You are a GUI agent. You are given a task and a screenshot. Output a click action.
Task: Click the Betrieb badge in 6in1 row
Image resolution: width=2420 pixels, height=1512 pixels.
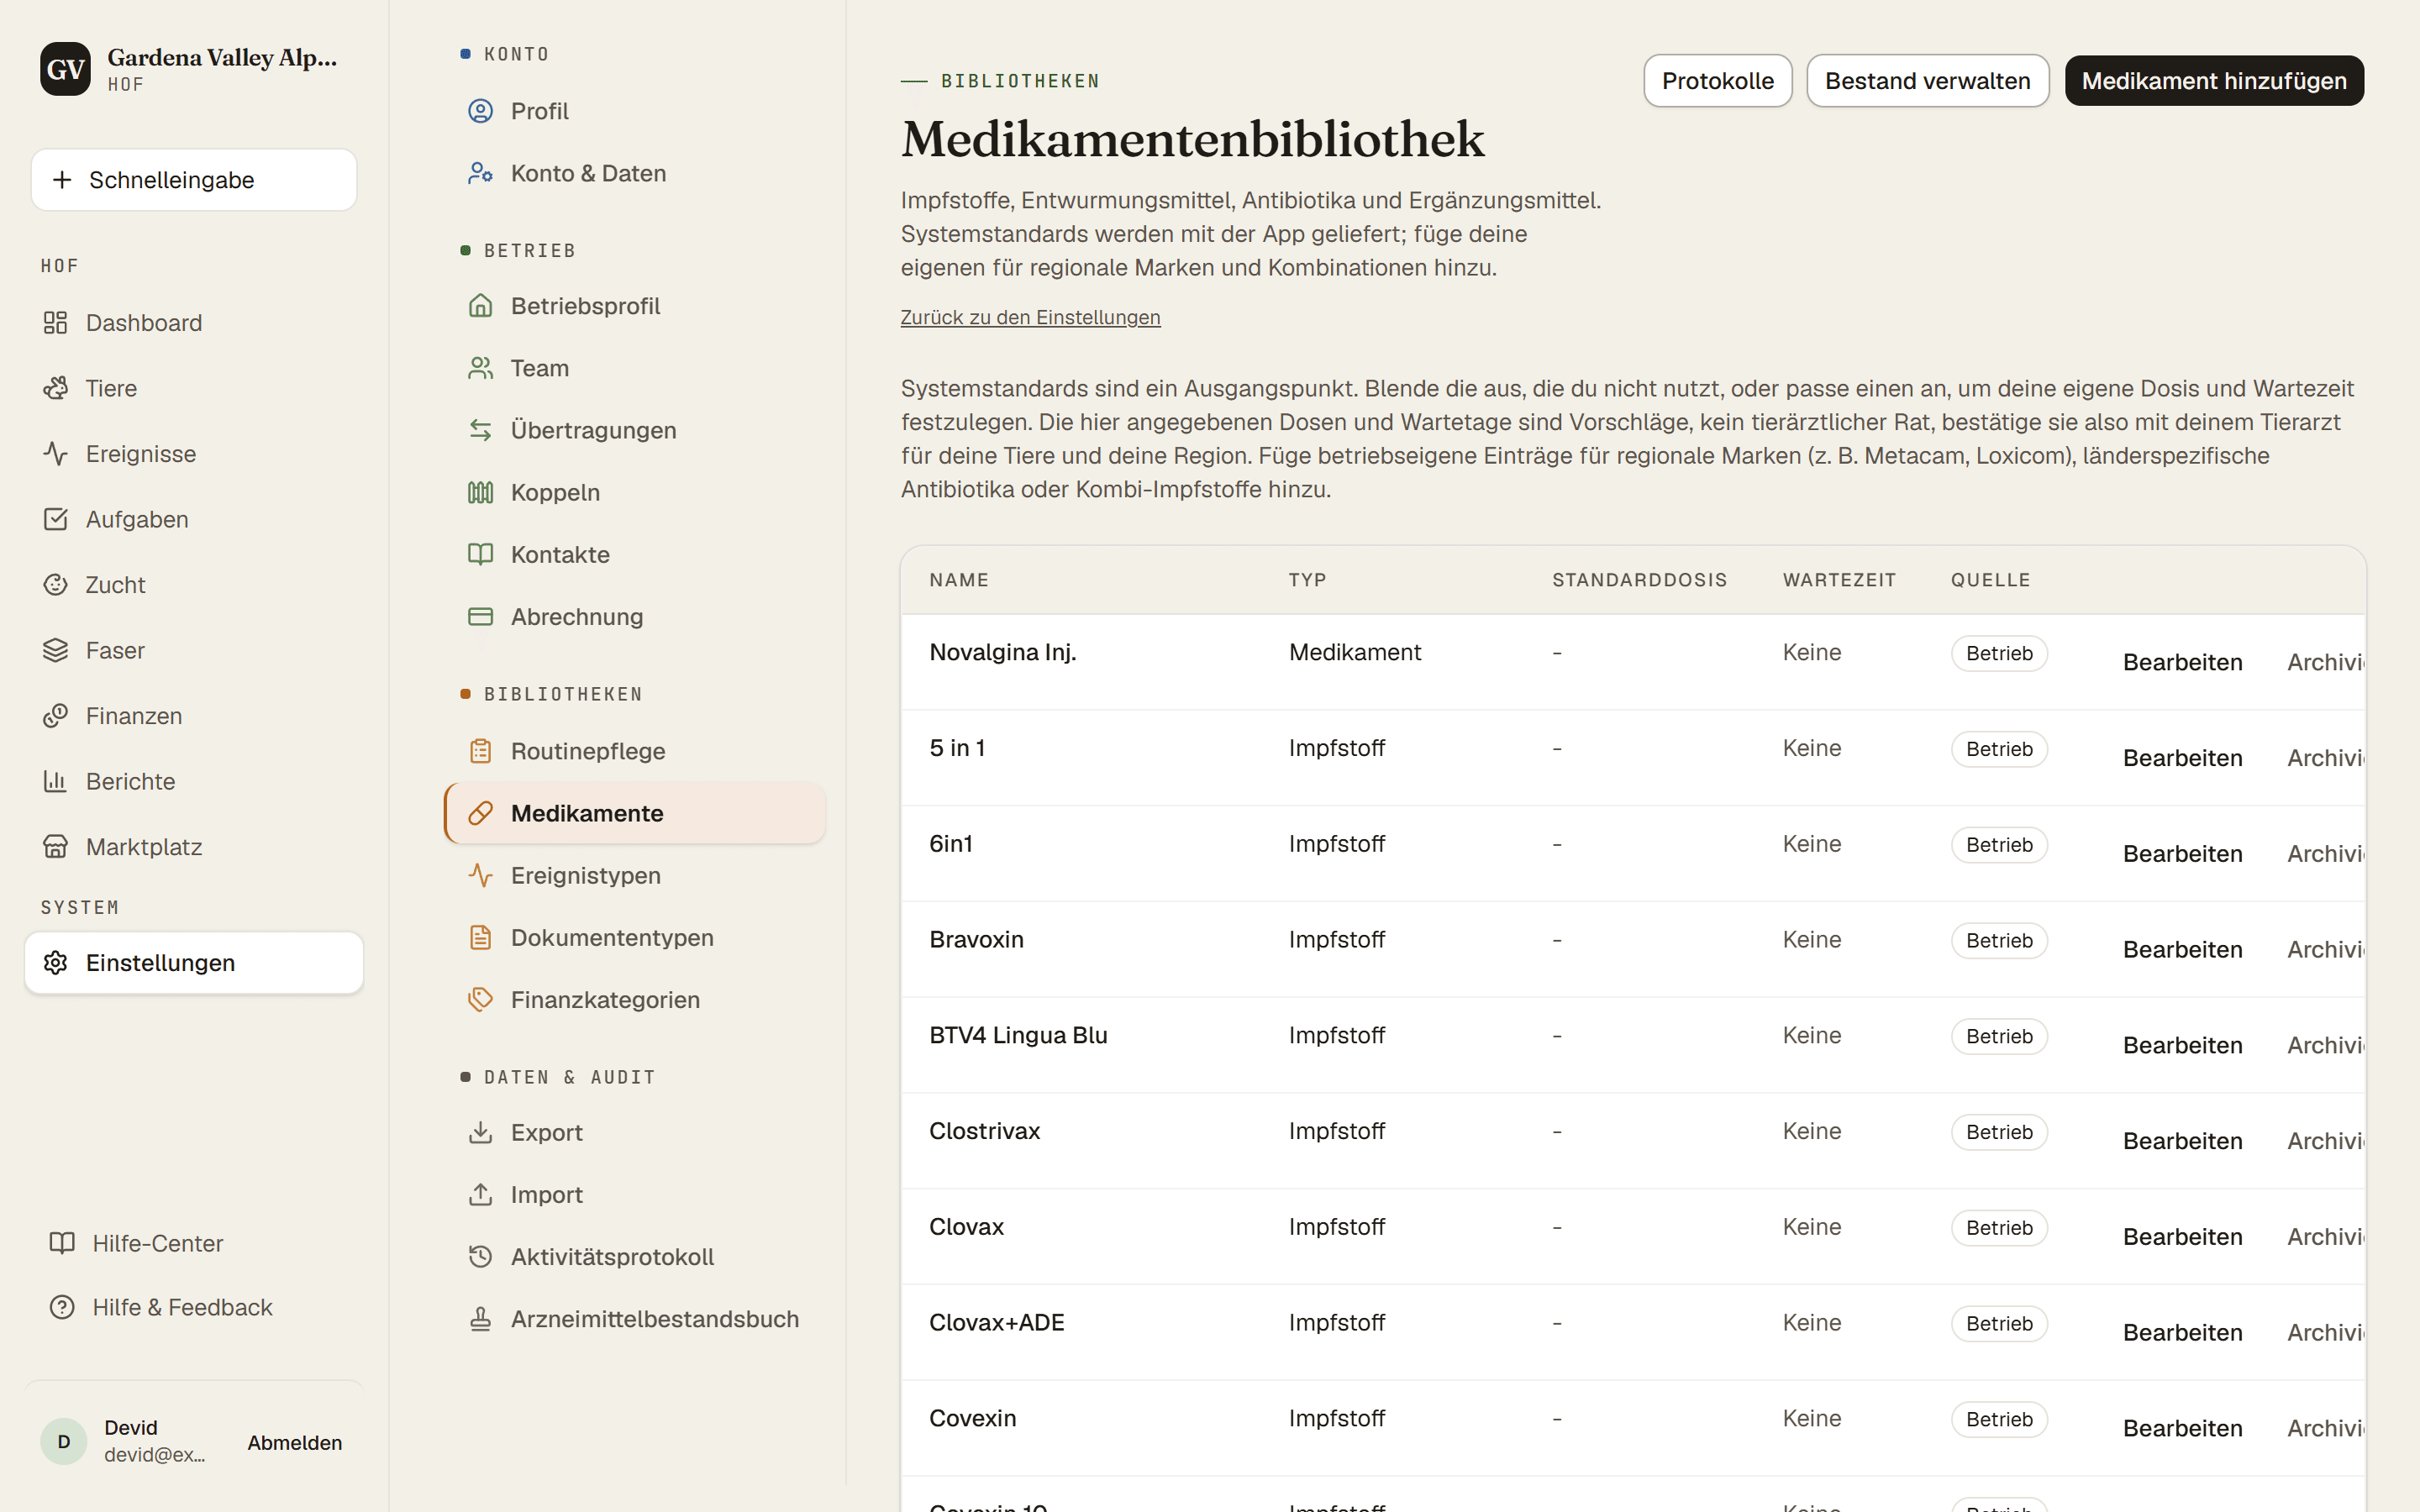tap(1999, 845)
